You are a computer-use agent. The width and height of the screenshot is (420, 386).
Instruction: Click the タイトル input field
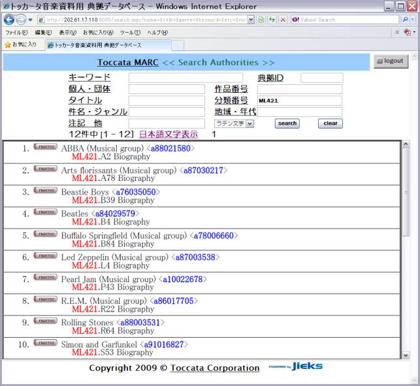(x=167, y=101)
